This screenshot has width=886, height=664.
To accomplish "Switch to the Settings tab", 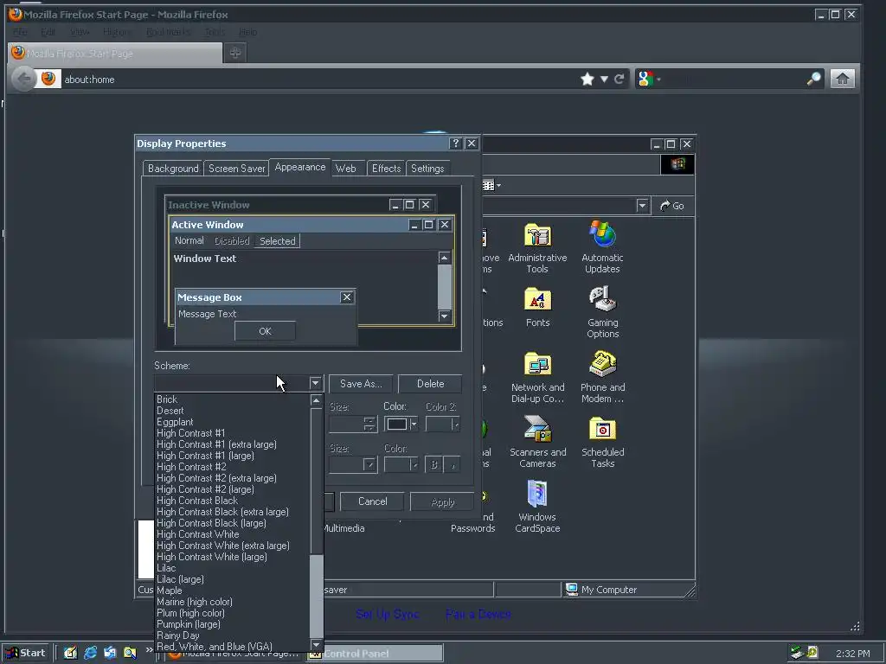I will (427, 169).
